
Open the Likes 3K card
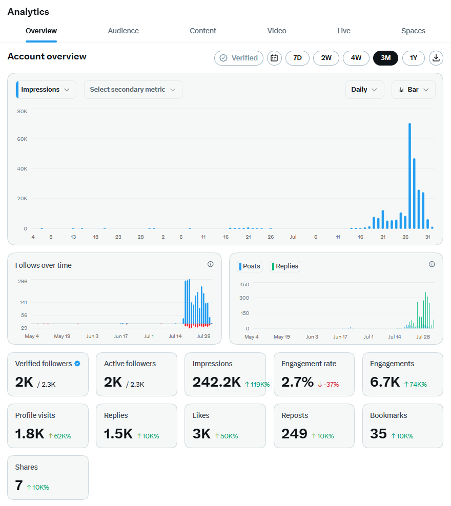(225, 426)
